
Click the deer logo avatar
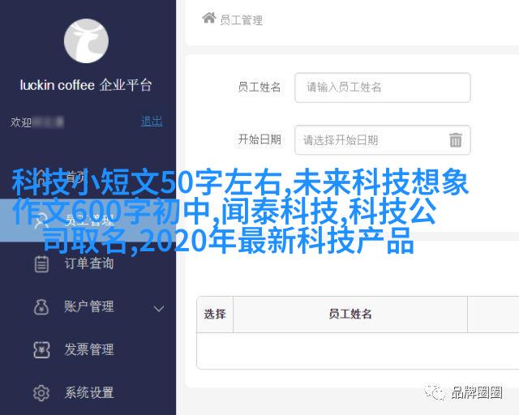tap(86, 41)
